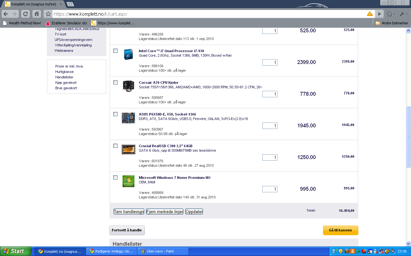Image resolution: width=411 pixels, height=256 pixels.
Task: Reload the Komplett cart page
Action: [x=25, y=14]
